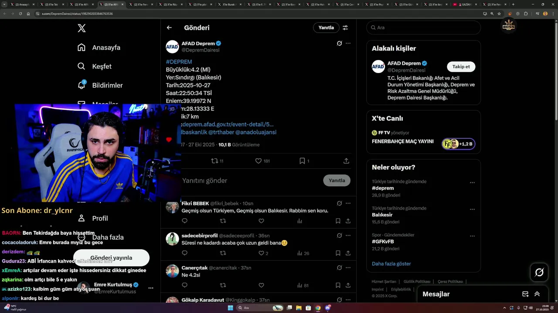Open Gizlilik Politikası footer link

coord(417,282)
